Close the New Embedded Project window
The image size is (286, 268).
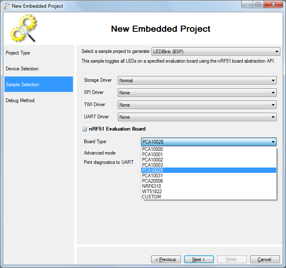coord(273,4)
